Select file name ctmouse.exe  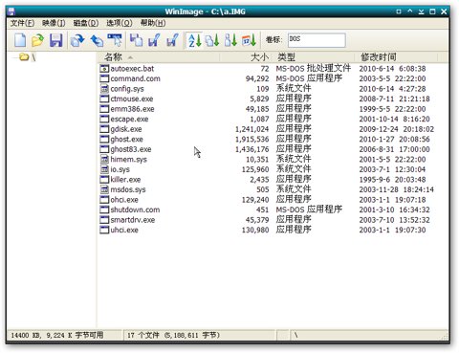(132, 99)
